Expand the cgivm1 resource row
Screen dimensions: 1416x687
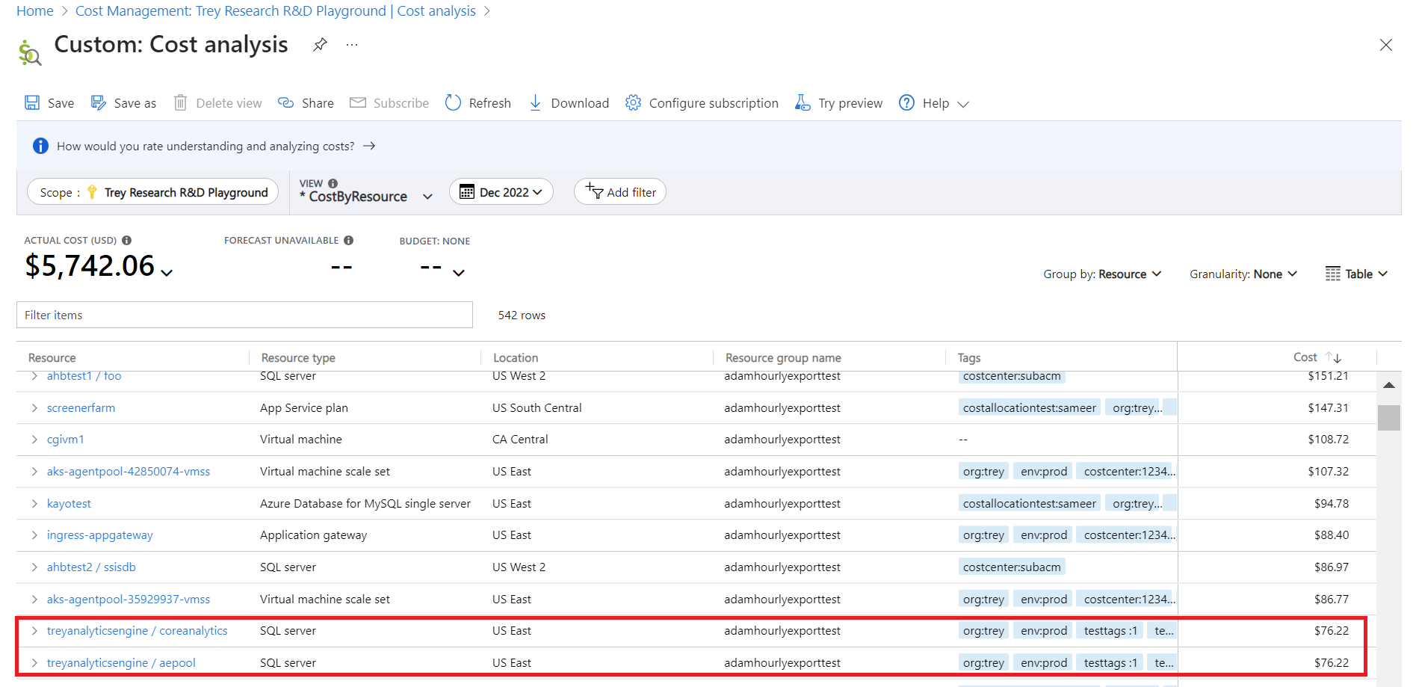point(34,440)
